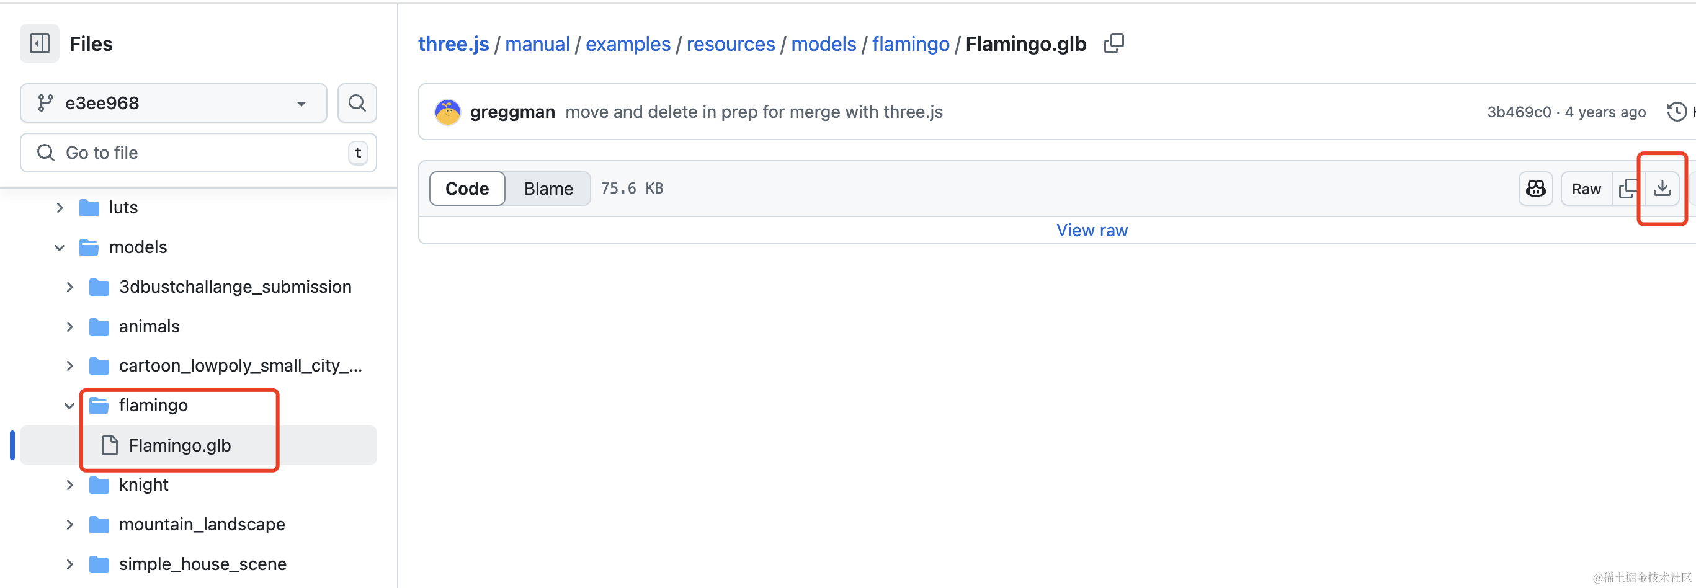Select Flamingo.glb in the file tree
Image resolution: width=1696 pixels, height=588 pixels.
tap(198, 446)
